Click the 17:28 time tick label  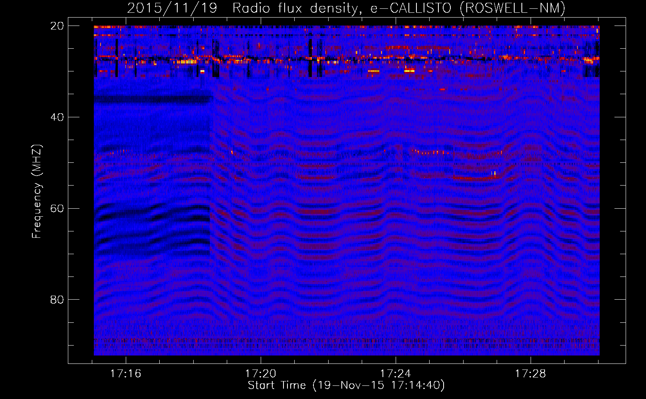[531, 374]
